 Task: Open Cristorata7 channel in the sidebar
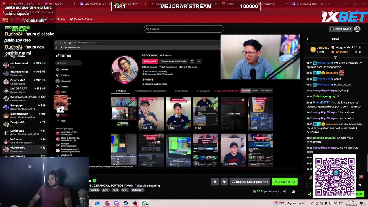click(x=24, y=82)
